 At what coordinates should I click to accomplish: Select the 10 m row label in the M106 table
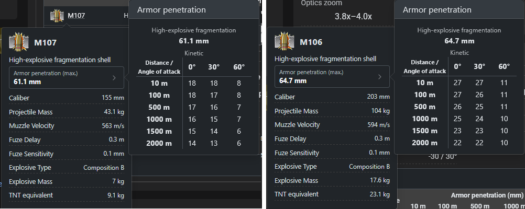[424, 83]
